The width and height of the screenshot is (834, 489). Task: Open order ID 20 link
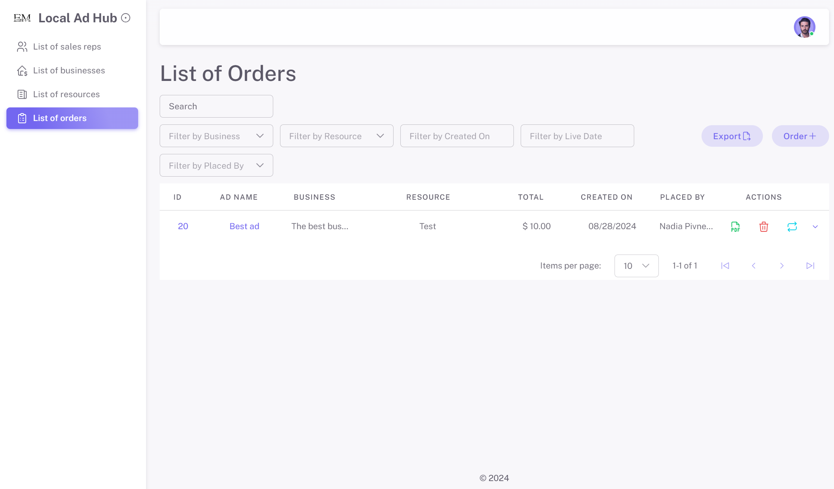click(183, 226)
